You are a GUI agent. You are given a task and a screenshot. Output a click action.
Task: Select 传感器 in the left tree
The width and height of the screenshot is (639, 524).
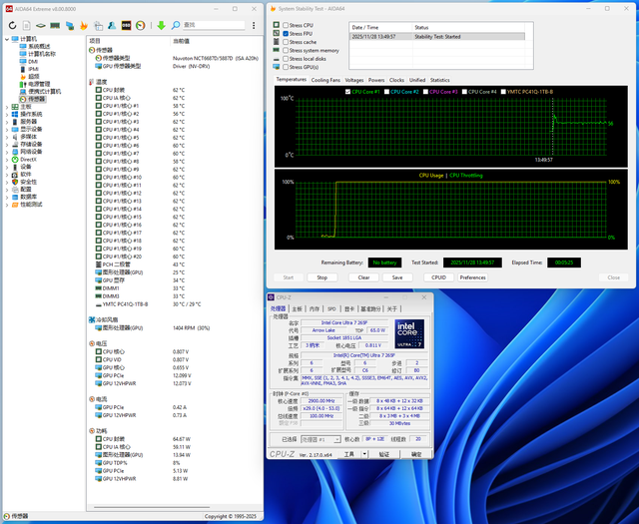click(36, 99)
